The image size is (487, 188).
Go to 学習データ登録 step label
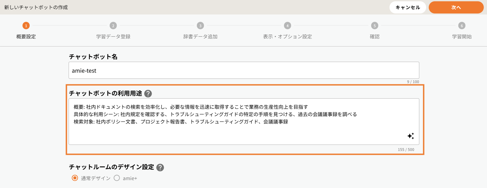113,37
